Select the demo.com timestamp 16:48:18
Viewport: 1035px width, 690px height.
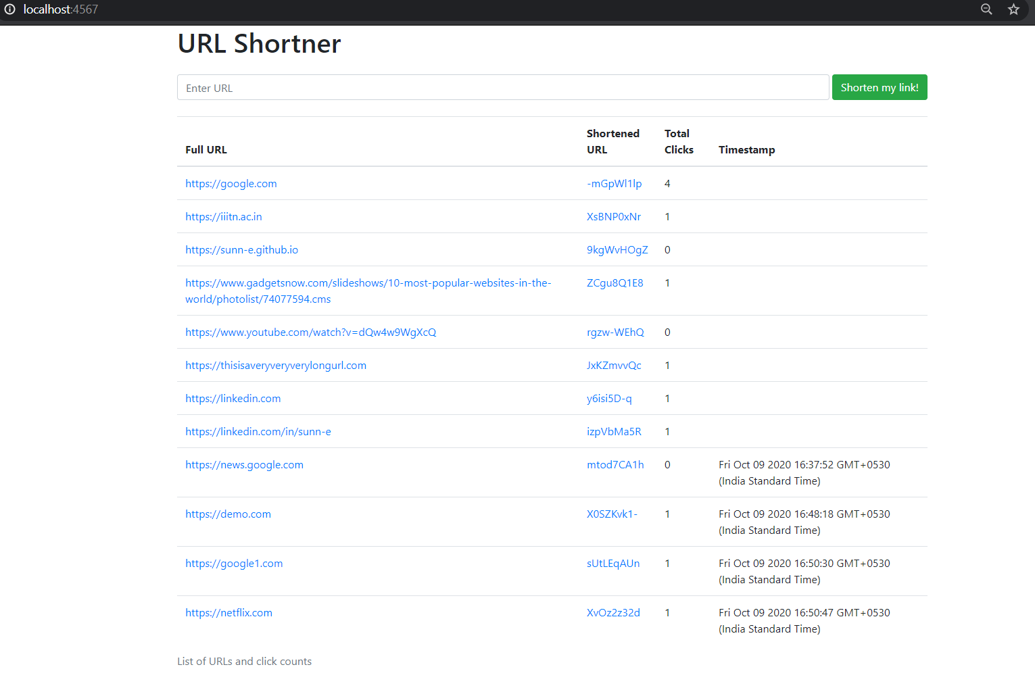coord(804,522)
